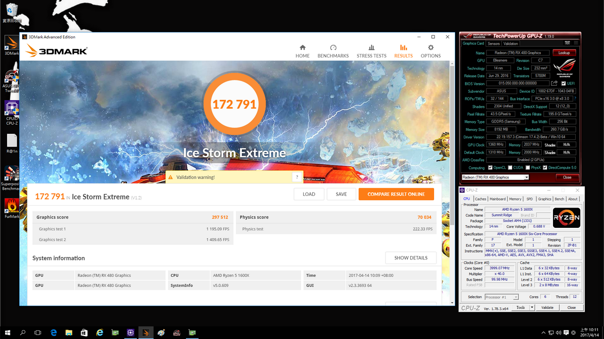This screenshot has height=339, width=604.
Task: Switch to 3DMark taskbar button
Action: tap(146, 332)
